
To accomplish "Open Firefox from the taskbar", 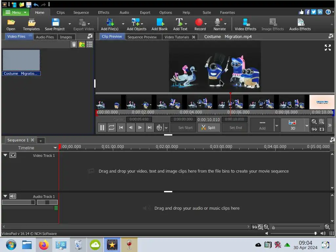I will coord(44,245).
